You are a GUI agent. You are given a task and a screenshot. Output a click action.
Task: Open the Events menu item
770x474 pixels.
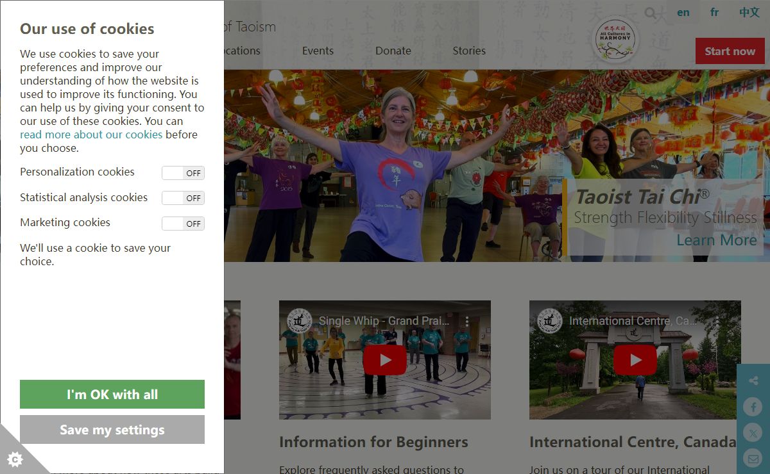tap(318, 51)
